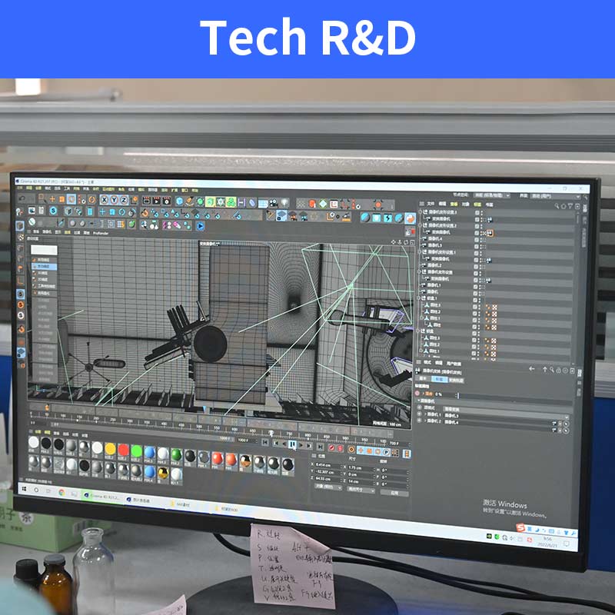615x615 pixels.
Task: Click the Object Manager filter funnel icon
Action: point(570,206)
